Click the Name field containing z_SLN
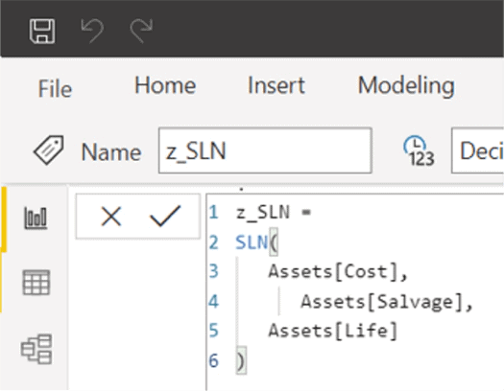 click(265, 150)
